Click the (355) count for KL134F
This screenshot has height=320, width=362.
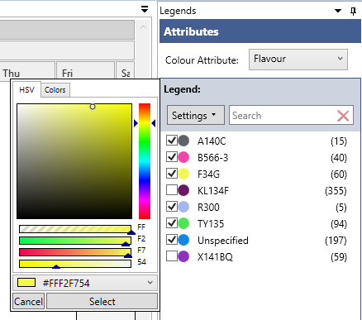336,191
